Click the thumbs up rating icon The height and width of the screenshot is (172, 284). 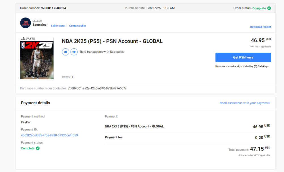pyautogui.click(x=65, y=52)
